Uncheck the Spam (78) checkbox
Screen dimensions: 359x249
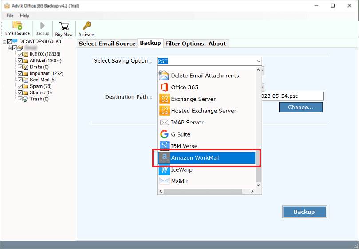pos(20,86)
